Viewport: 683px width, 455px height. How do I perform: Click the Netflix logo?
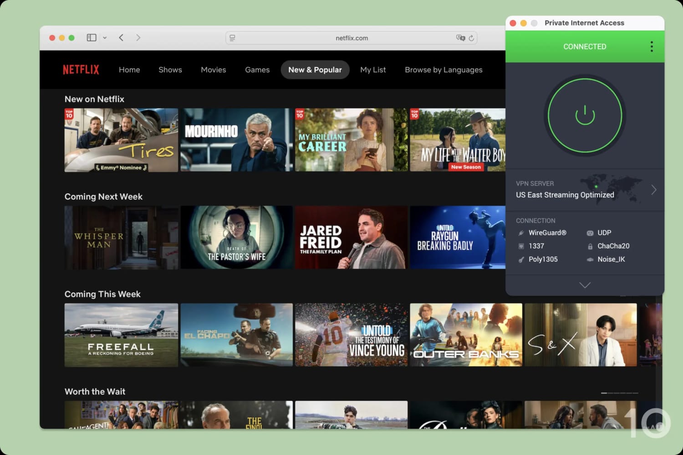pyautogui.click(x=81, y=70)
